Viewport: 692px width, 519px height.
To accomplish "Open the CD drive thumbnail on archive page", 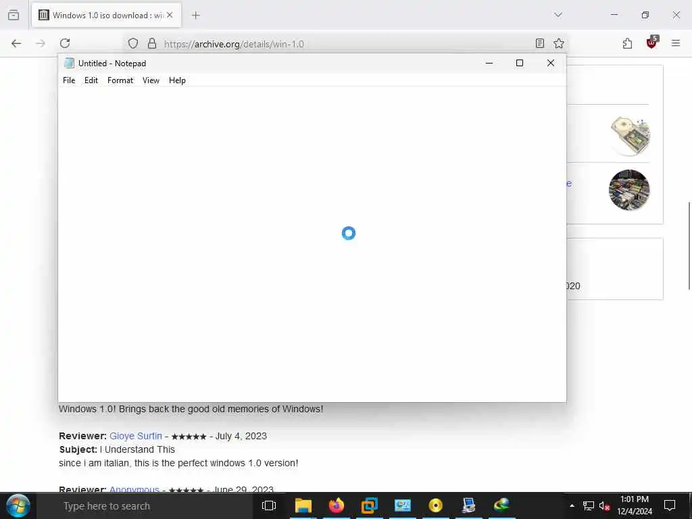I will point(630,136).
